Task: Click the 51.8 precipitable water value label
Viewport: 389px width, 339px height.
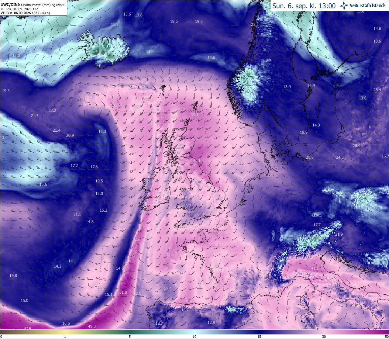Action: [123, 292]
